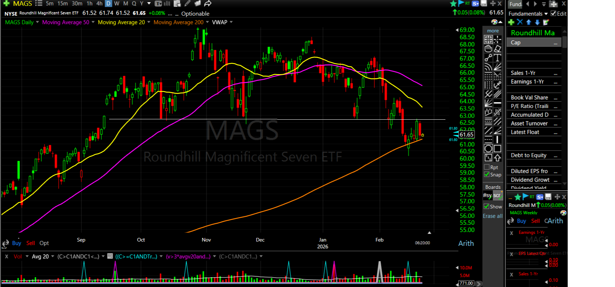This screenshot has height=287, width=615.
Task: Uncheck the Show checkbox under Boards
Action: point(487,206)
